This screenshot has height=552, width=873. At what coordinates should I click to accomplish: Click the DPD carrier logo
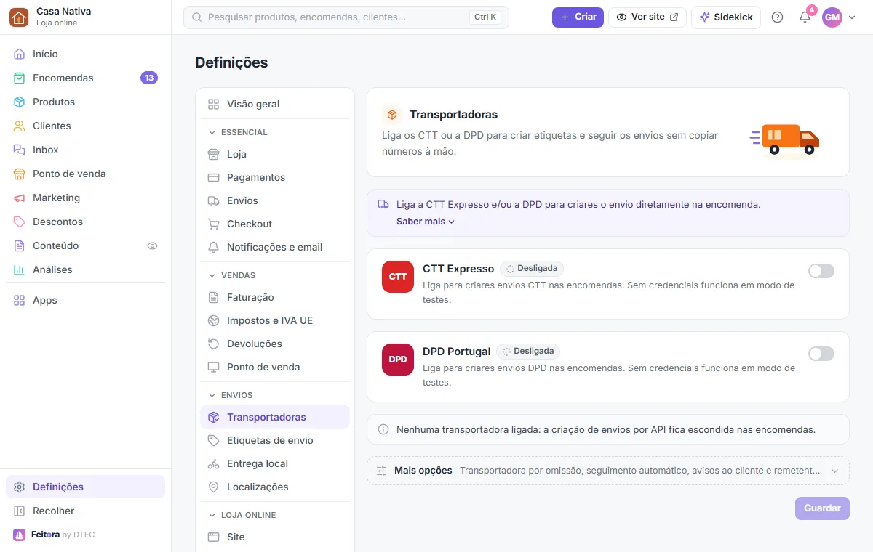tap(398, 360)
